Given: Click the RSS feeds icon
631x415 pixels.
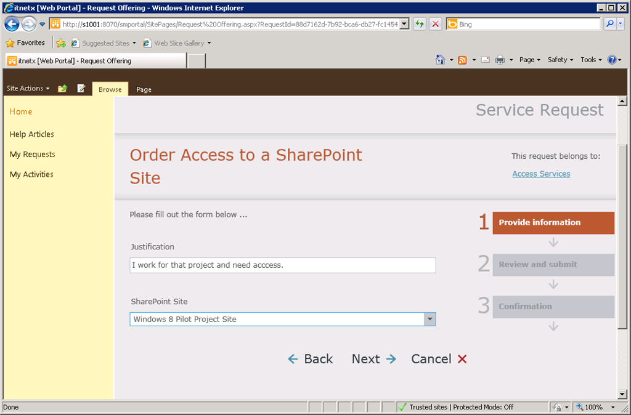Looking at the screenshot, I should click(462, 60).
